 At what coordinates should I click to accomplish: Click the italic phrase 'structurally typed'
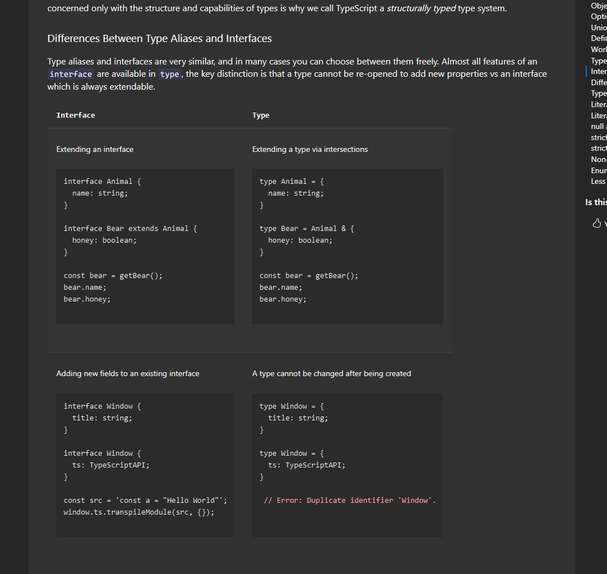point(421,8)
